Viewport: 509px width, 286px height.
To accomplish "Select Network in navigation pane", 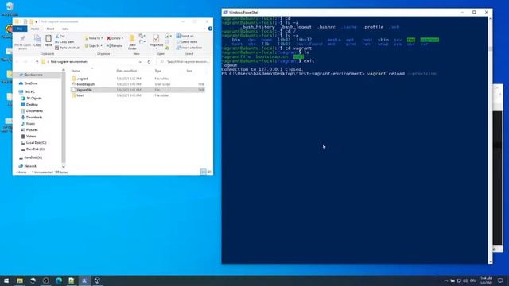I will tap(28, 166).
